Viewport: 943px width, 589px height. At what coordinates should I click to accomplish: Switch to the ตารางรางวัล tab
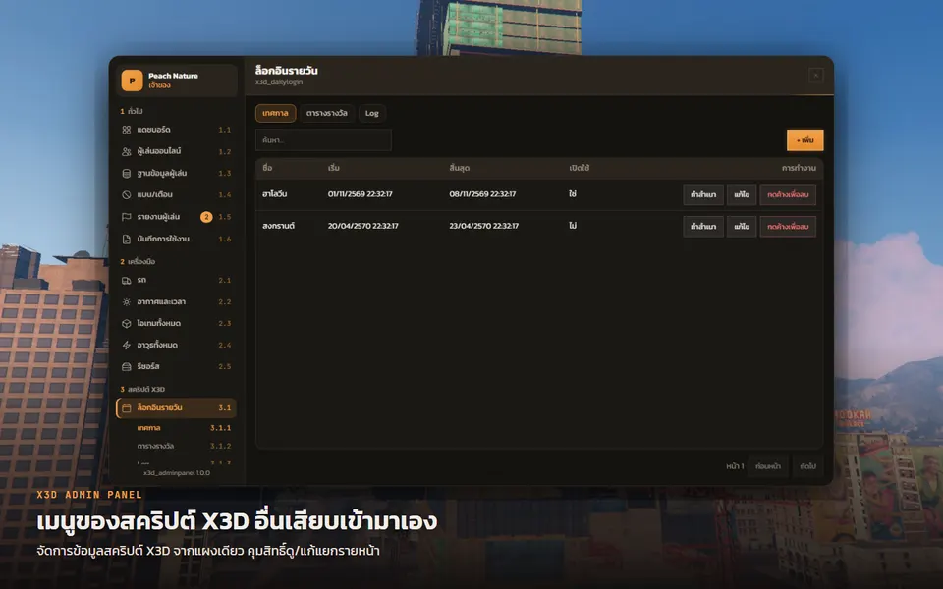click(x=326, y=113)
